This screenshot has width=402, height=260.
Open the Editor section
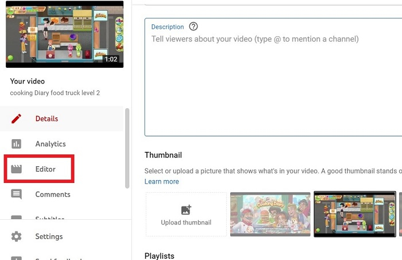(x=45, y=169)
